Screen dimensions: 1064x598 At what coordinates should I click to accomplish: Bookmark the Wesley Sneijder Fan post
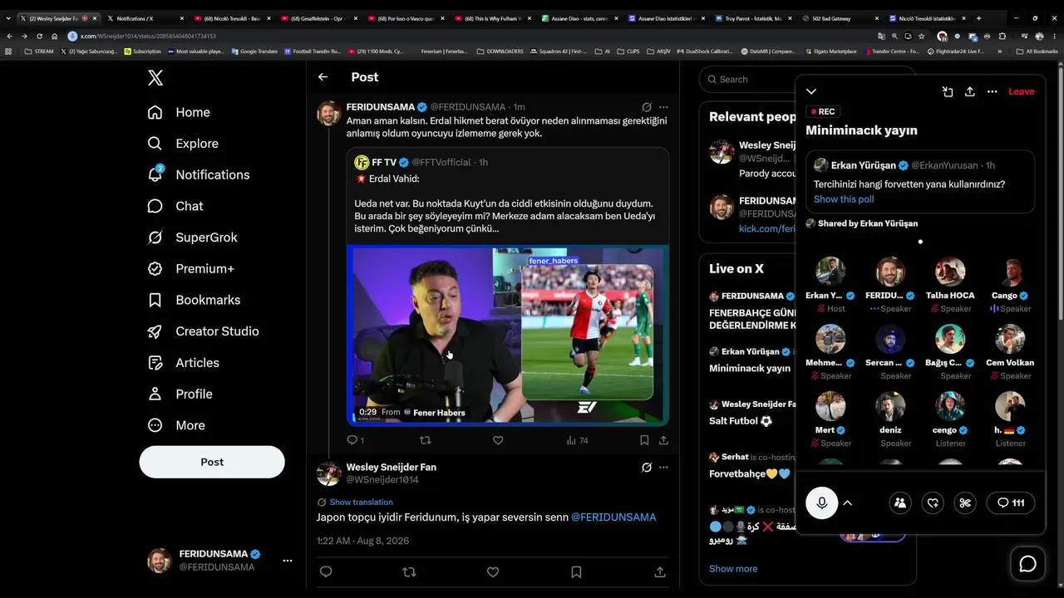pos(576,571)
